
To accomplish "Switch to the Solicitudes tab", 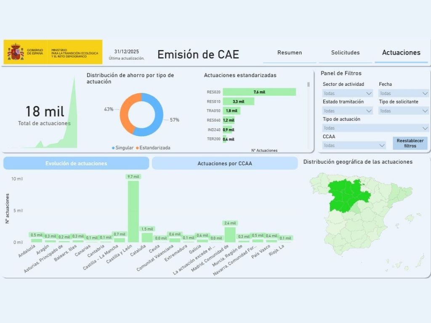I will pyautogui.click(x=345, y=53).
